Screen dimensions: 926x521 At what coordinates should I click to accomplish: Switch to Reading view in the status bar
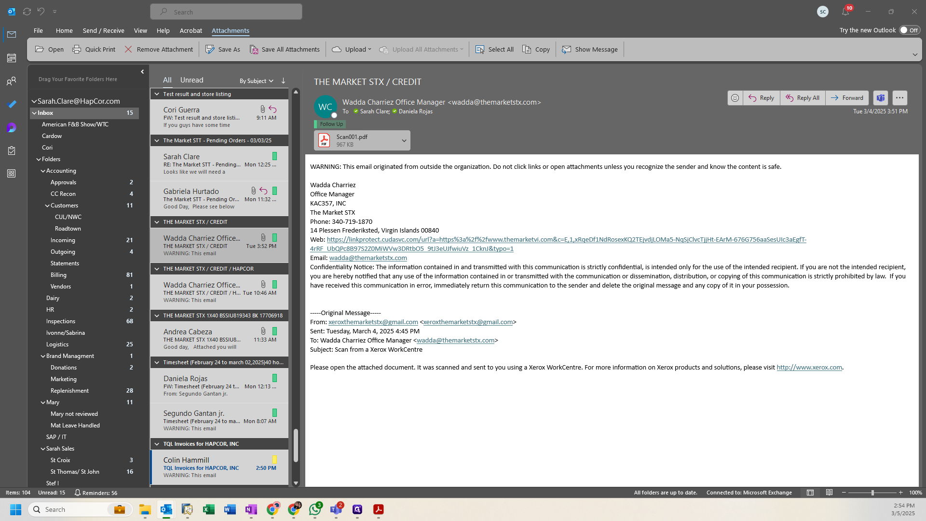tap(829, 493)
